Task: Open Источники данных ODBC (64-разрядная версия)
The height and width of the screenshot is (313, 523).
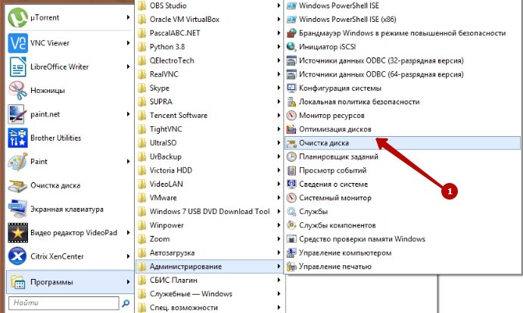Action: [403, 74]
